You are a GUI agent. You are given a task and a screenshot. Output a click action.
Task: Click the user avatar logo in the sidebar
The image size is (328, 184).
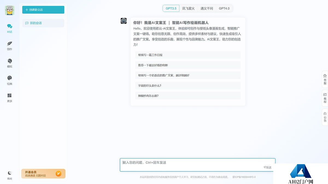coord(10,10)
